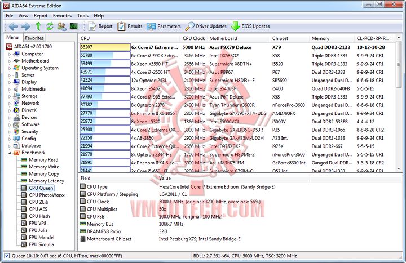Sort by the Chipset column header
Viewport: 406px width, 263px height.
pos(289,38)
